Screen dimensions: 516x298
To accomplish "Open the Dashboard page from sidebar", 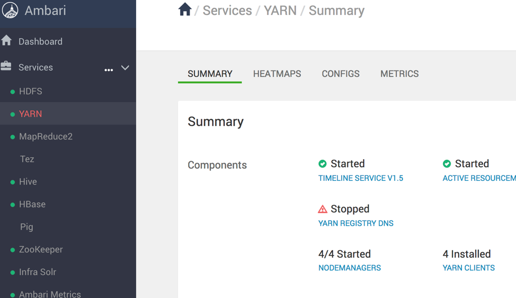I will pos(40,41).
